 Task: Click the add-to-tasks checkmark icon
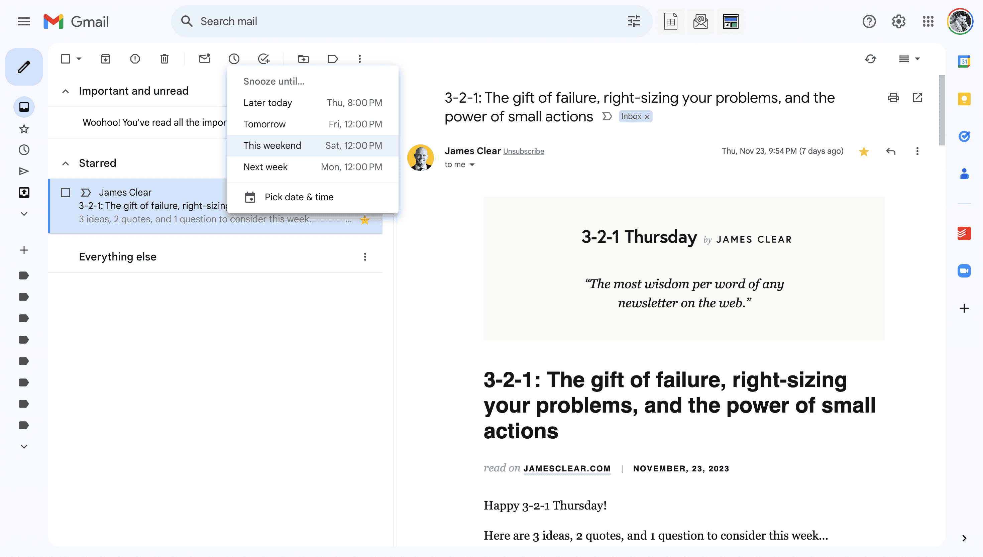point(263,59)
